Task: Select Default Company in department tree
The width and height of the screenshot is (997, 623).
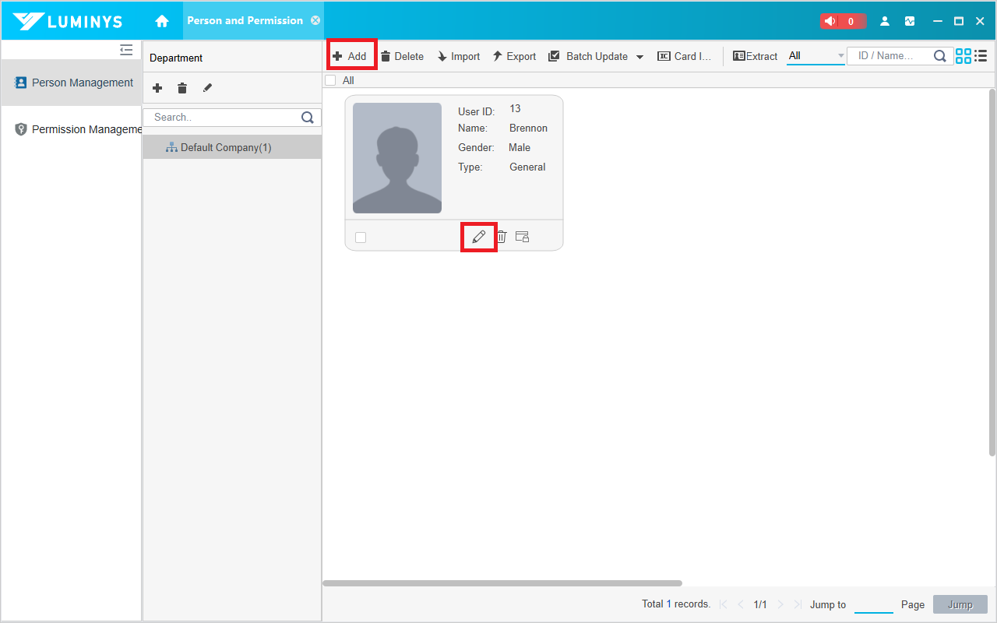Action: (x=226, y=147)
